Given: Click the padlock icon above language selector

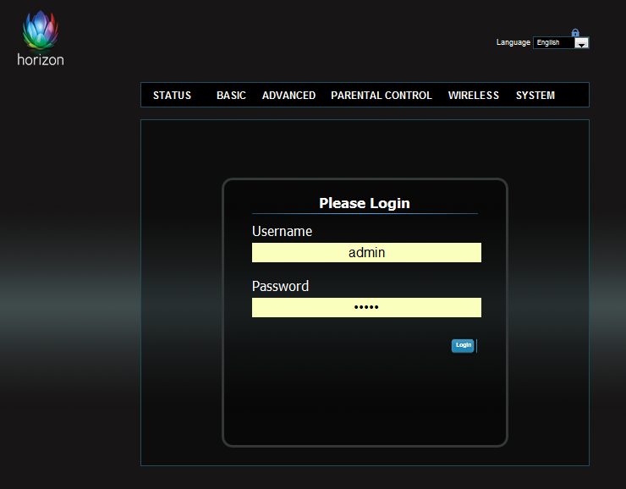Looking at the screenshot, I should click(575, 33).
